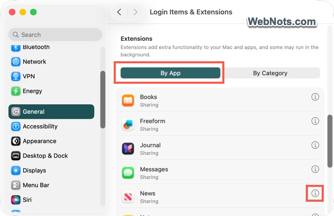The width and height of the screenshot is (334, 216).
Task: Switch to the By App tab
Action: tap(171, 73)
